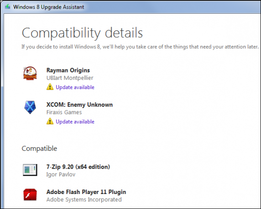Select the 7-Zip 9.20 (x64 edition) entry
The width and height of the screenshot is (261, 209).
click(78, 167)
